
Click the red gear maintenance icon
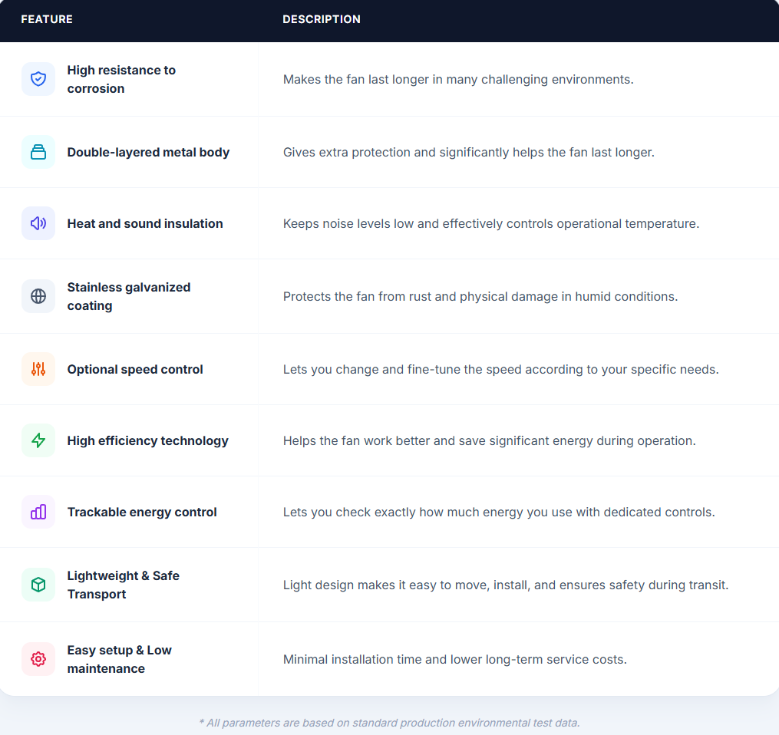click(x=38, y=659)
